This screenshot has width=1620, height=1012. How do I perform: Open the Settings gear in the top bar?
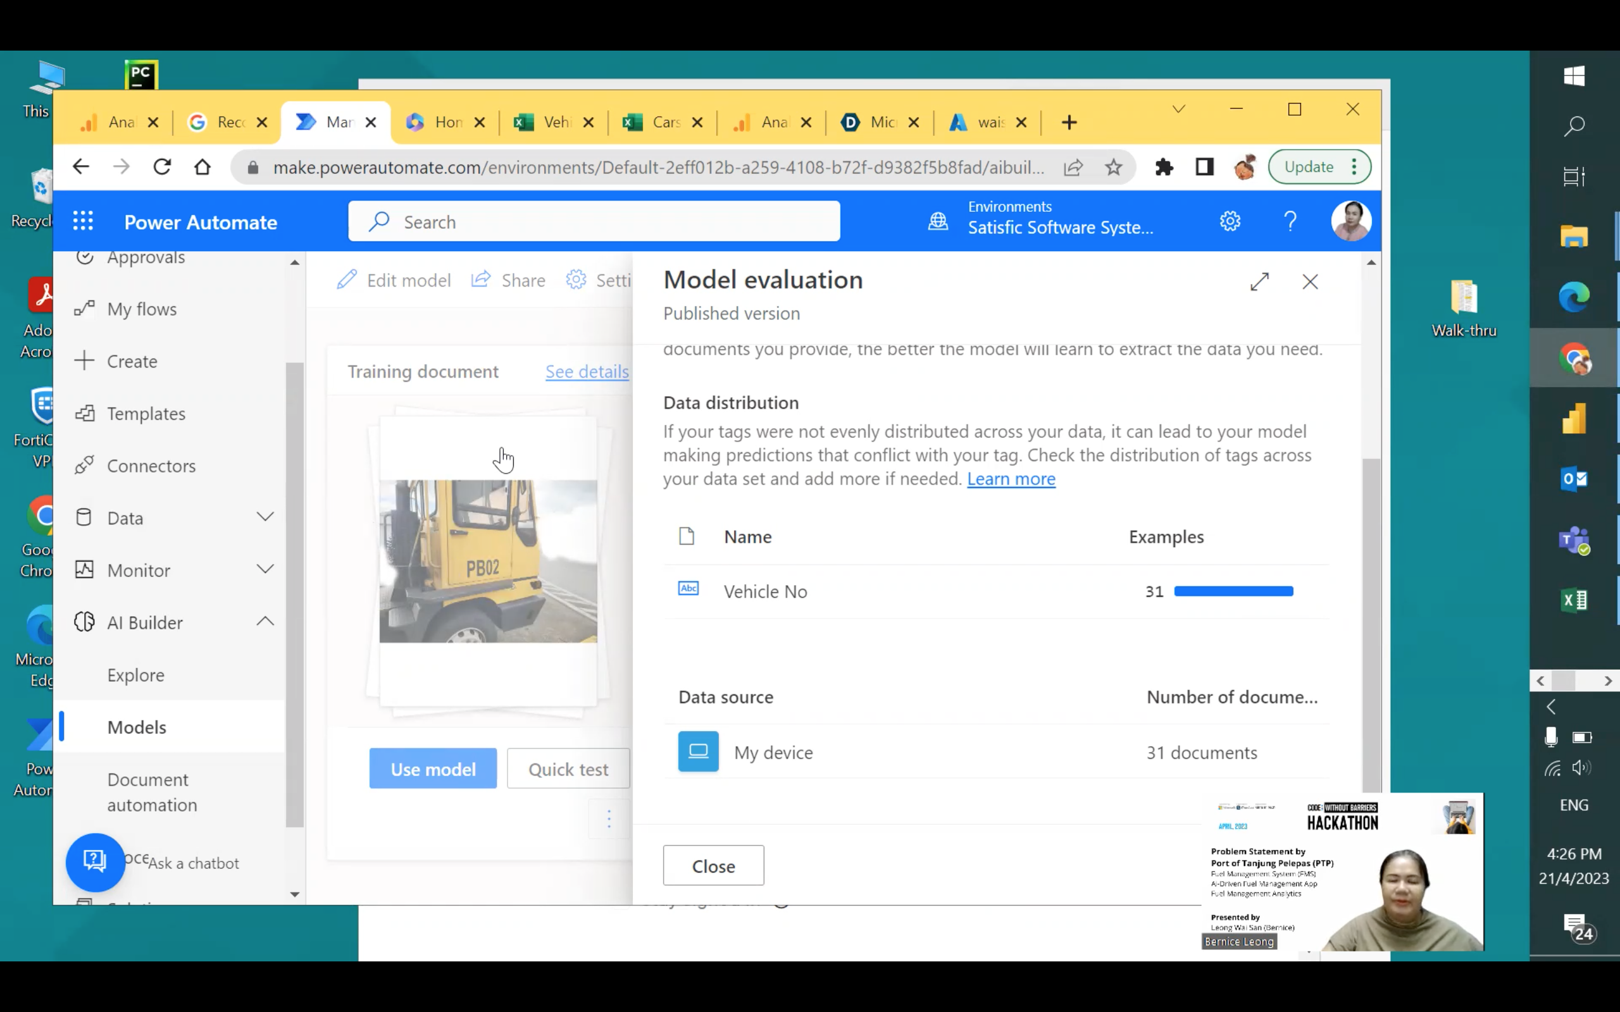(x=1230, y=221)
